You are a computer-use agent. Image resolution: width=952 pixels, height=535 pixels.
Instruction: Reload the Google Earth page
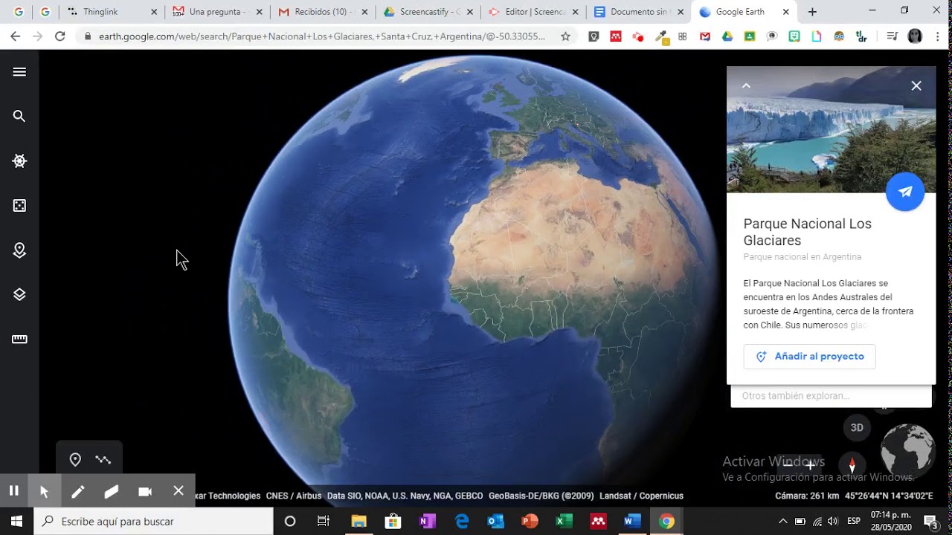click(x=60, y=36)
